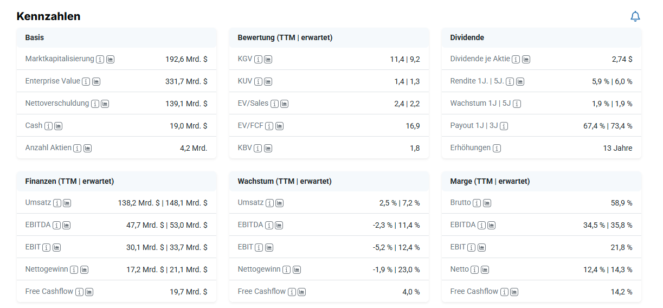Click chart icon for Nettogewinn in Wachstum
Image resolution: width=663 pixels, height=308 pixels.
pyautogui.click(x=297, y=269)
